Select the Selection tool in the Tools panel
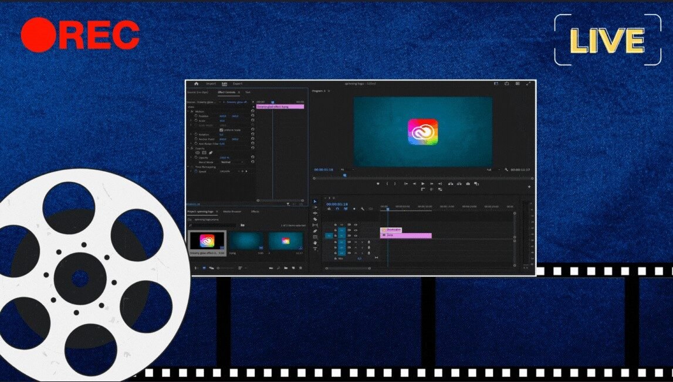The width and height of the screenshot is (673, 382). (x=315, y=201)
